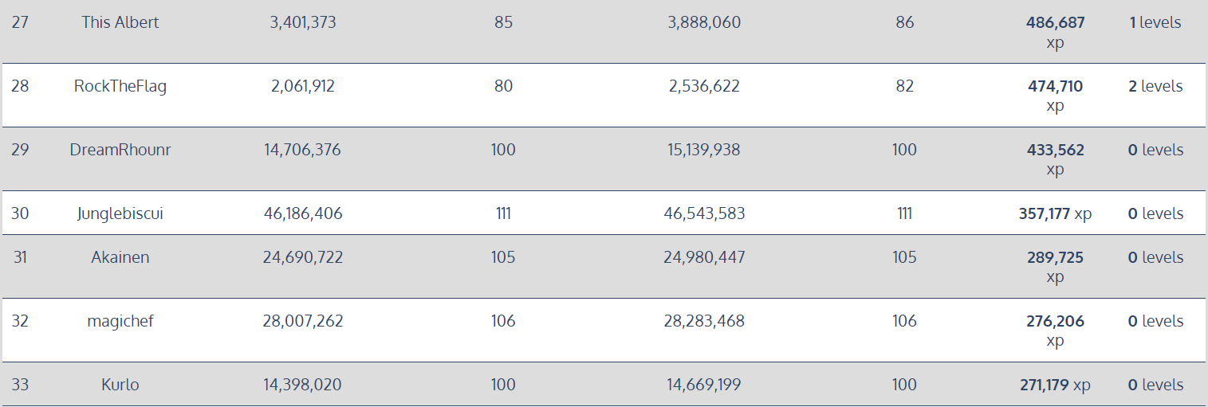Select the RockTheFlag player name
The height and width of the screenshot is (407, 1208).
[120, 86]
